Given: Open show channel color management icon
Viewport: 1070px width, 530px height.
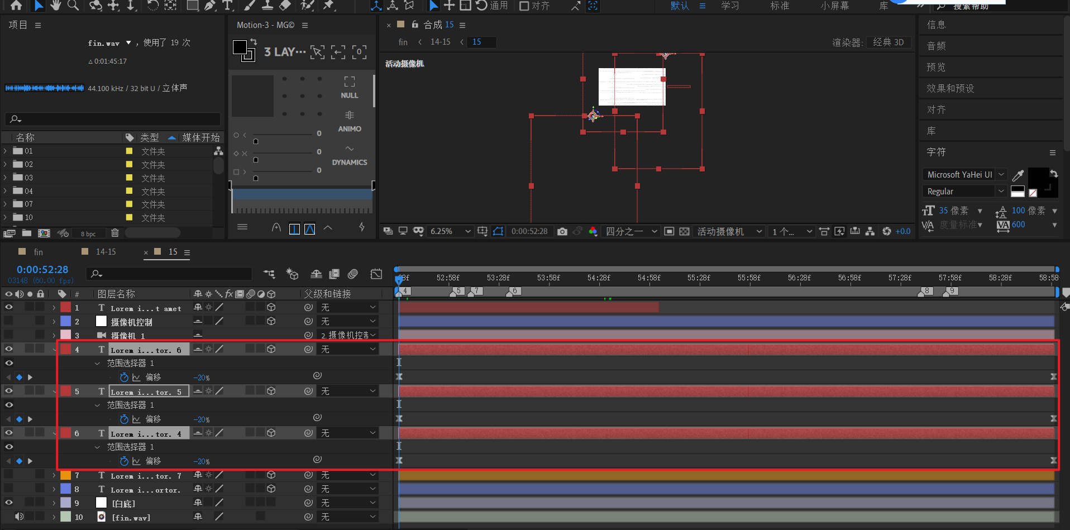Looking at the screenshot, I should (x=593, y=231).
